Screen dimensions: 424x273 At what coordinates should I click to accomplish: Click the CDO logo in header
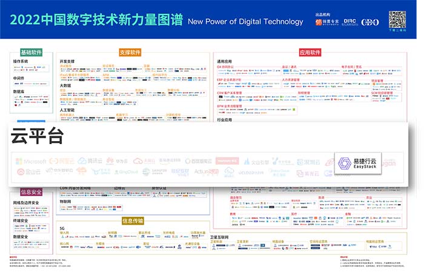point(370,22)
